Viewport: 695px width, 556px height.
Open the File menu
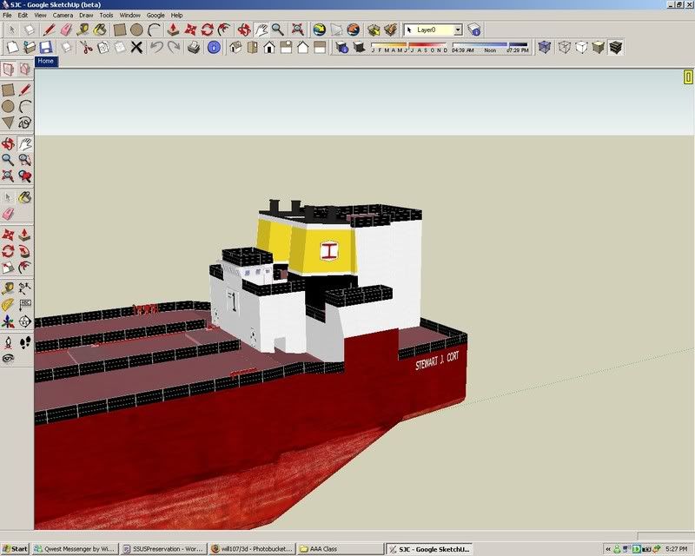[x=7, y=15]
